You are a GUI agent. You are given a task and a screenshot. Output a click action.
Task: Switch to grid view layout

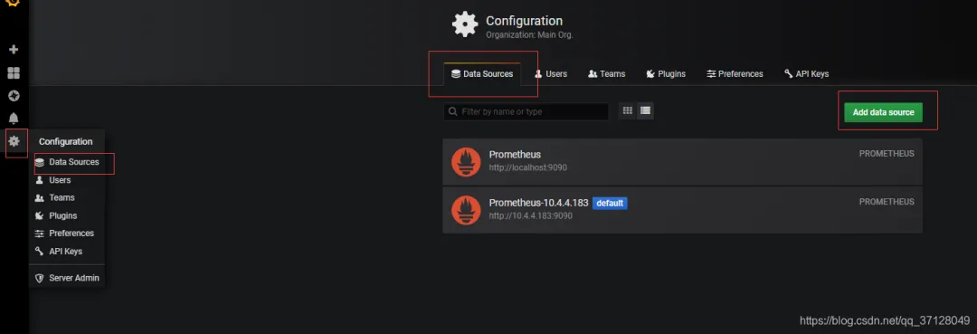628,111
